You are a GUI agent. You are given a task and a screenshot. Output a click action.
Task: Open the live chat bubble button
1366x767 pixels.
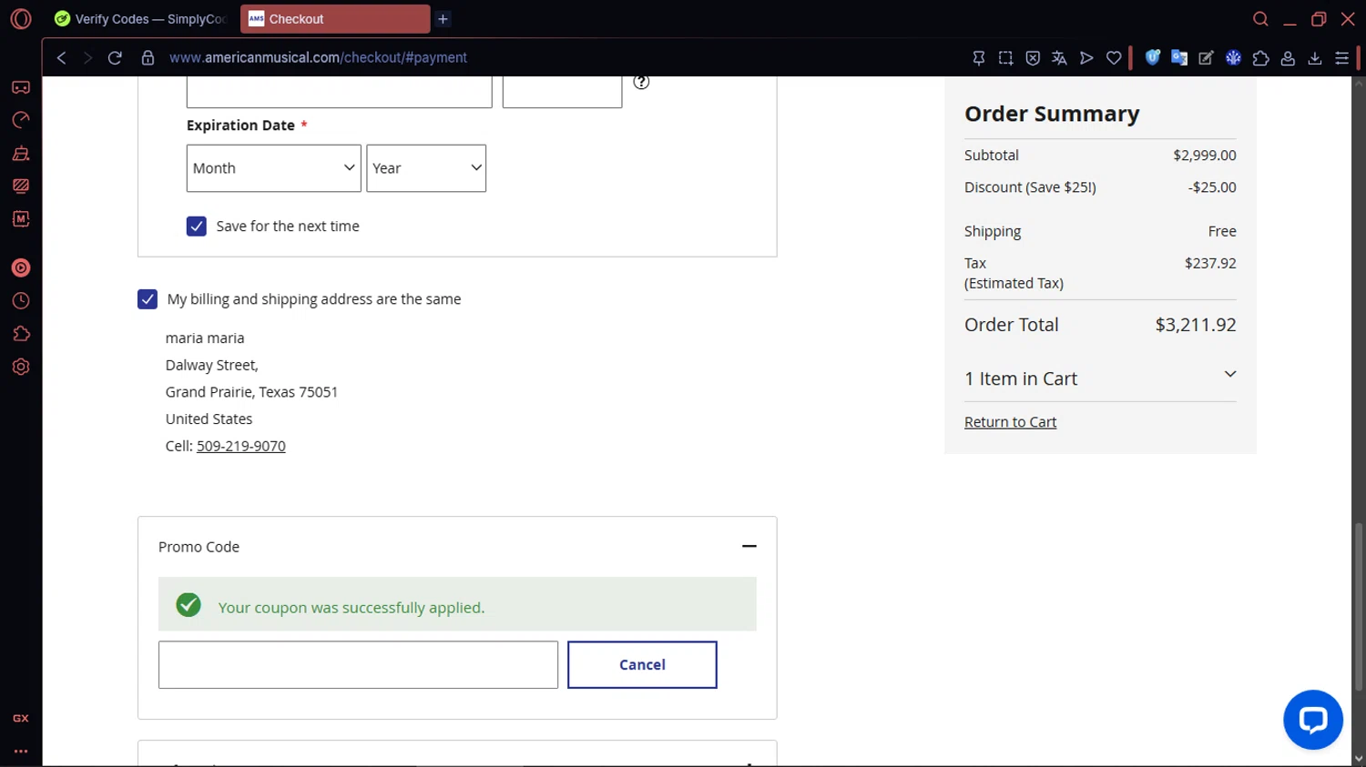pyautogui.click(x=1313, y=720)
